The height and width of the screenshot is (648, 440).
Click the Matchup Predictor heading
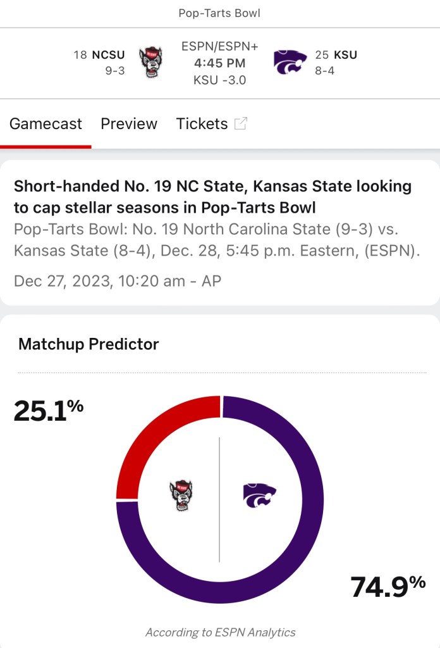point(89,344)
